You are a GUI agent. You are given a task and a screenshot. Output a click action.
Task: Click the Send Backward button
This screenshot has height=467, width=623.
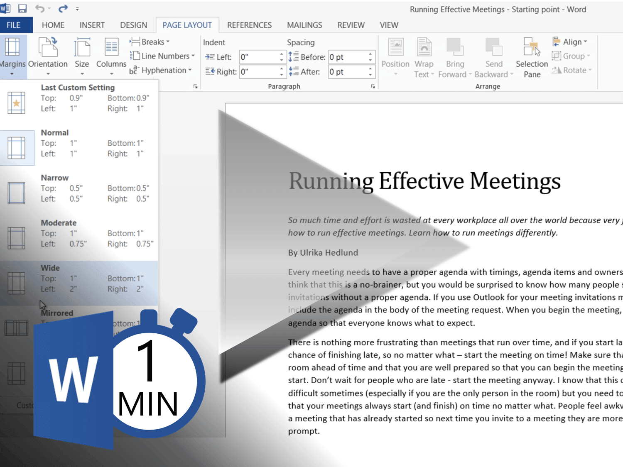(x=494, y=57)
